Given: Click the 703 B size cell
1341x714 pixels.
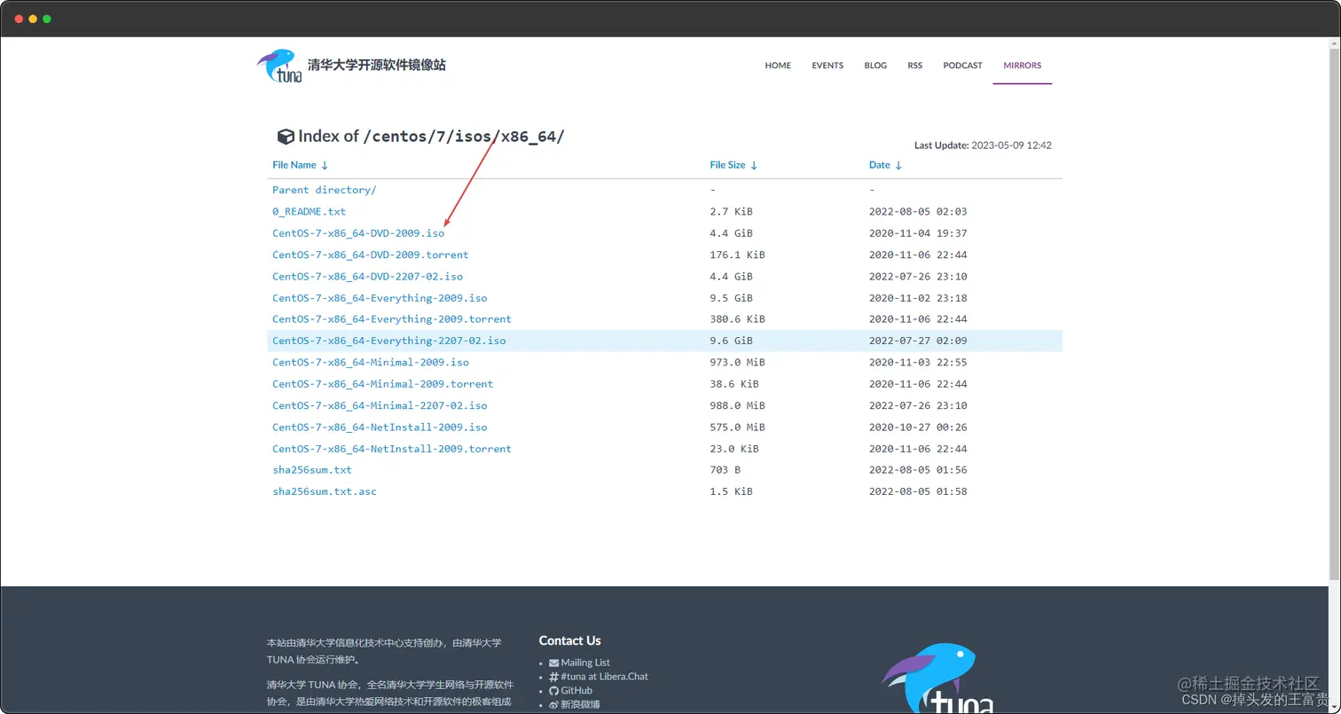Looking at the screenshot, I should (x=725, y=470).
